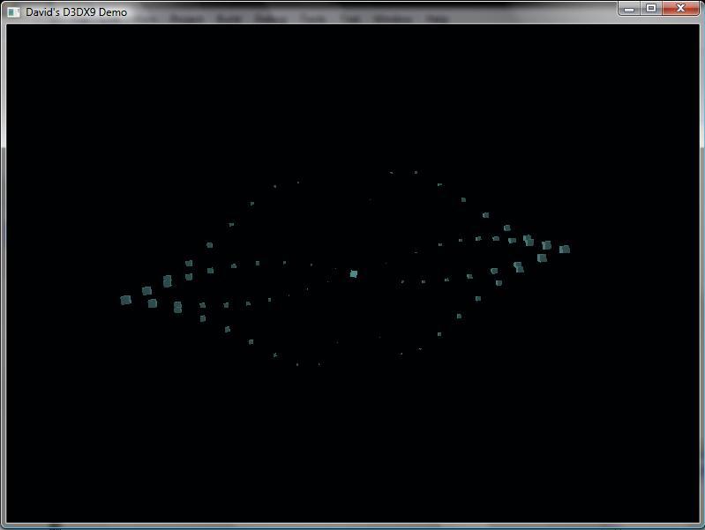Select the bottommost cube of the lower arc

[297, 364]
